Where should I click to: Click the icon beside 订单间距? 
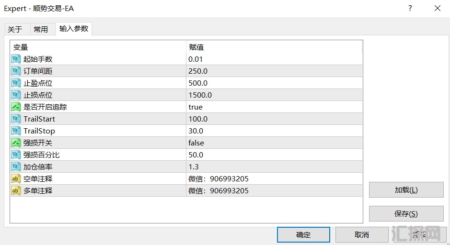(x=16, y=71)
